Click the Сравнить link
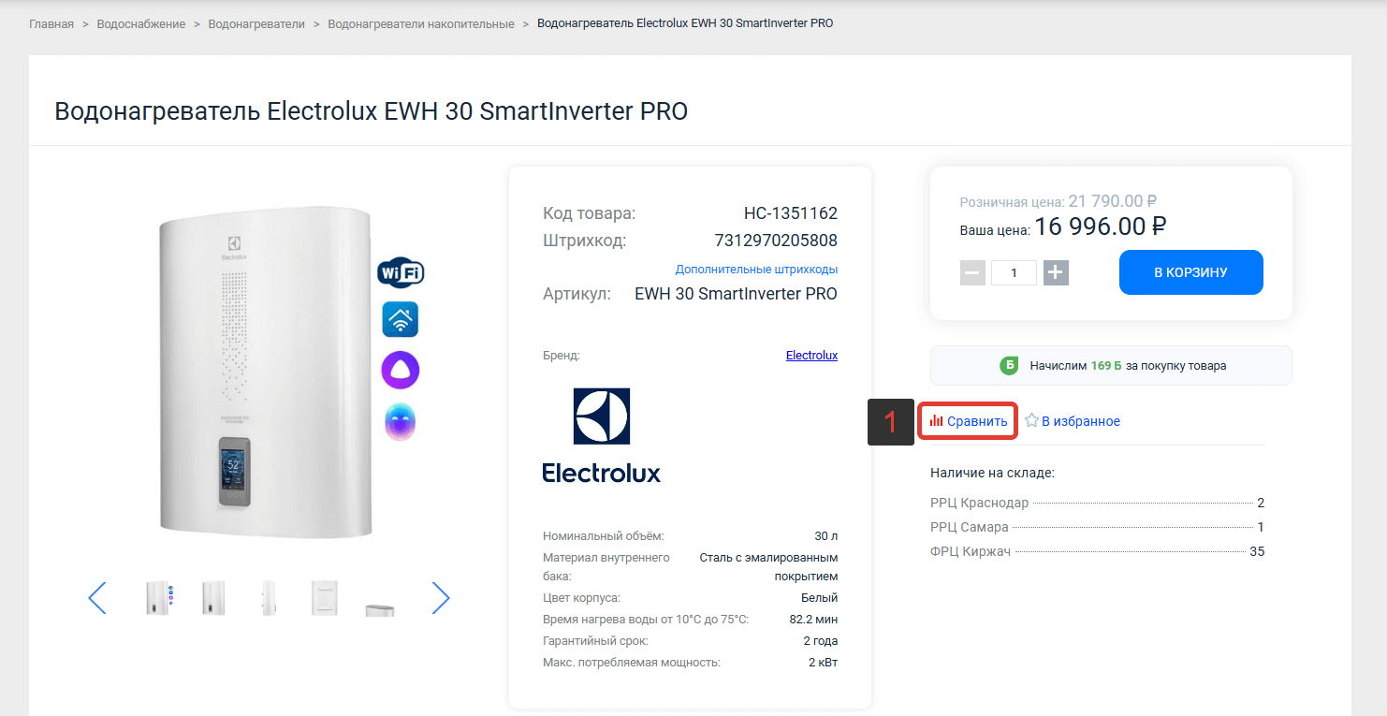 pyautogui.click(x=977, y=421)
